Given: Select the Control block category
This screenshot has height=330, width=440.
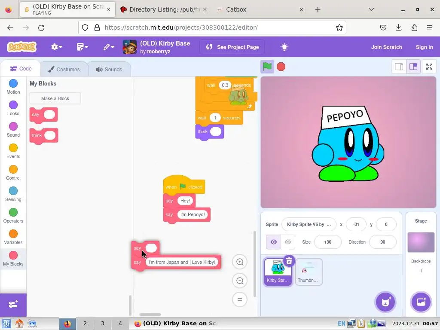Looking at the screenshot, I should tap(13, 173).
